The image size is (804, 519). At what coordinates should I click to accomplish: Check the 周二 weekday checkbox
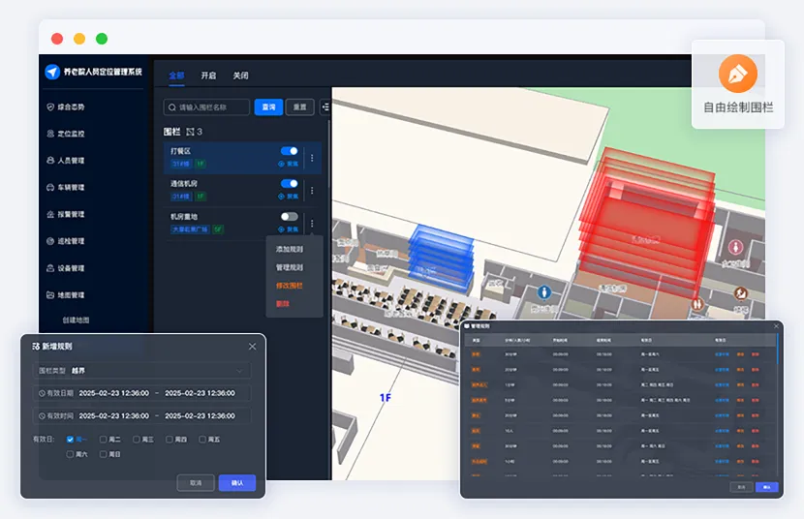[x=103, y=439]
